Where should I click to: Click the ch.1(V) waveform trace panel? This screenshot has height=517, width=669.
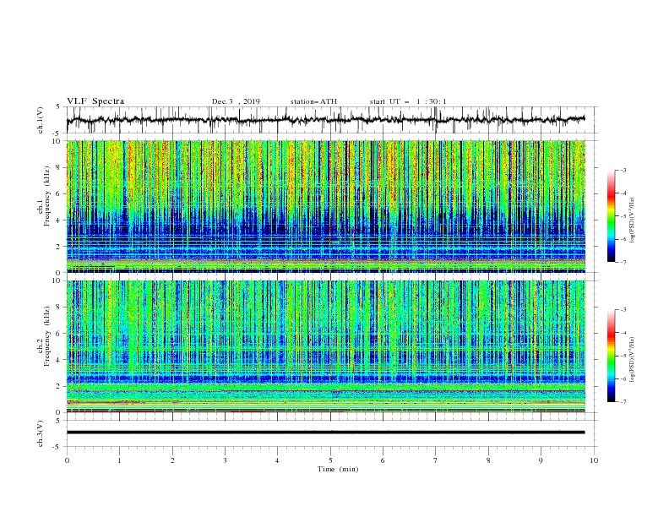coord(332,120)
